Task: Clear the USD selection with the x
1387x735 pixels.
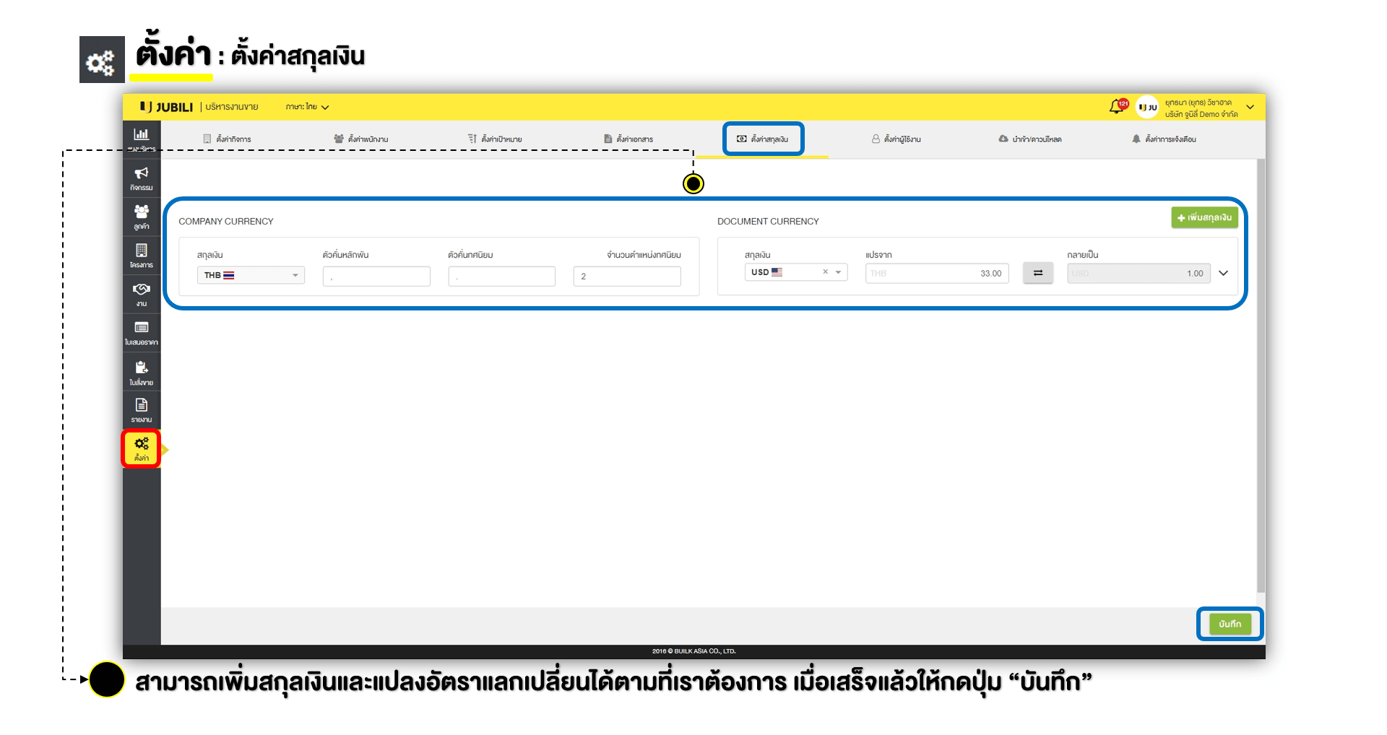Action: pyautogui.click(x=825, y=272)
